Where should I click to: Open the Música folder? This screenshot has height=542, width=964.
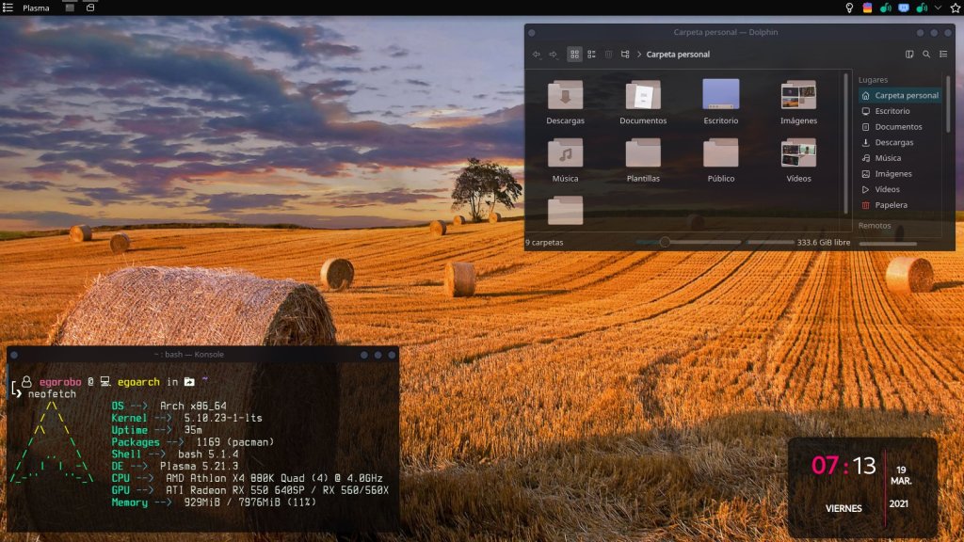coord(565,152)
